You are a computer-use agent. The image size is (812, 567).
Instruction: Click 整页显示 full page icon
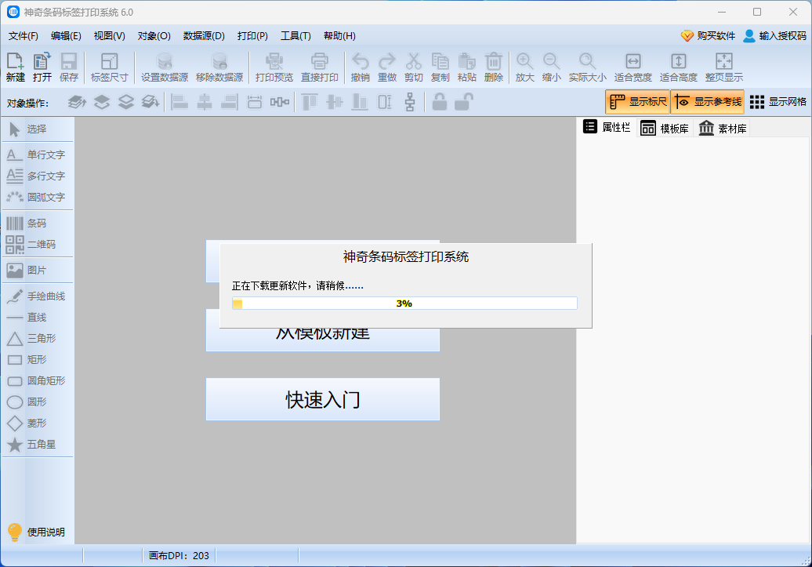[724, 67]
